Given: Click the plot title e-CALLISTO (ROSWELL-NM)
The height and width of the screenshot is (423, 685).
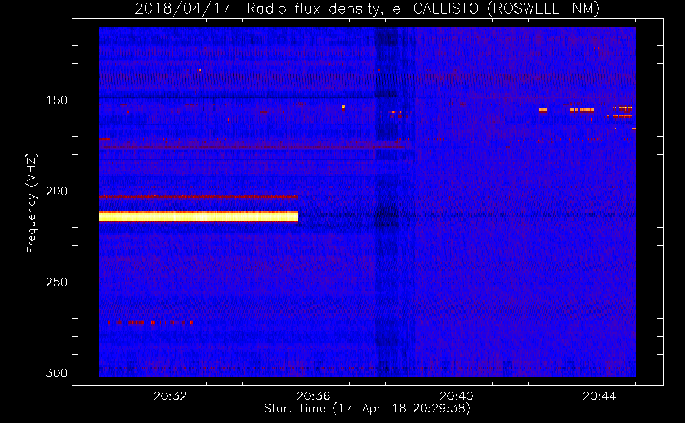Looking at the screenshot, I should pos(496,8).
